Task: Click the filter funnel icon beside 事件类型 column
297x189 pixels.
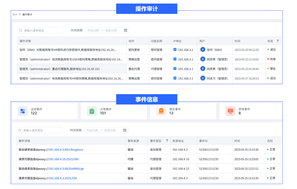Action: [167, 141]
